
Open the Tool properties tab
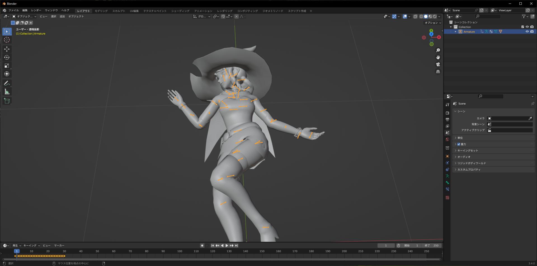tap(447, 105)
